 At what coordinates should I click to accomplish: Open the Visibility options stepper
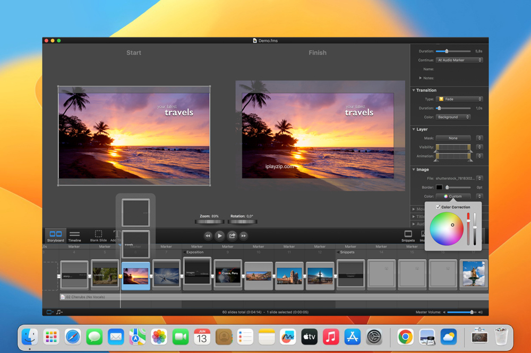point(479,147)
